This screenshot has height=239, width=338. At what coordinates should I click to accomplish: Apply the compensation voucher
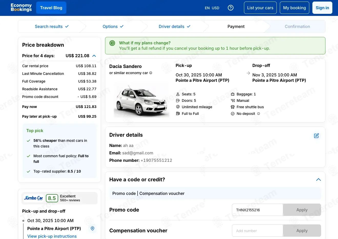[302, 231]
